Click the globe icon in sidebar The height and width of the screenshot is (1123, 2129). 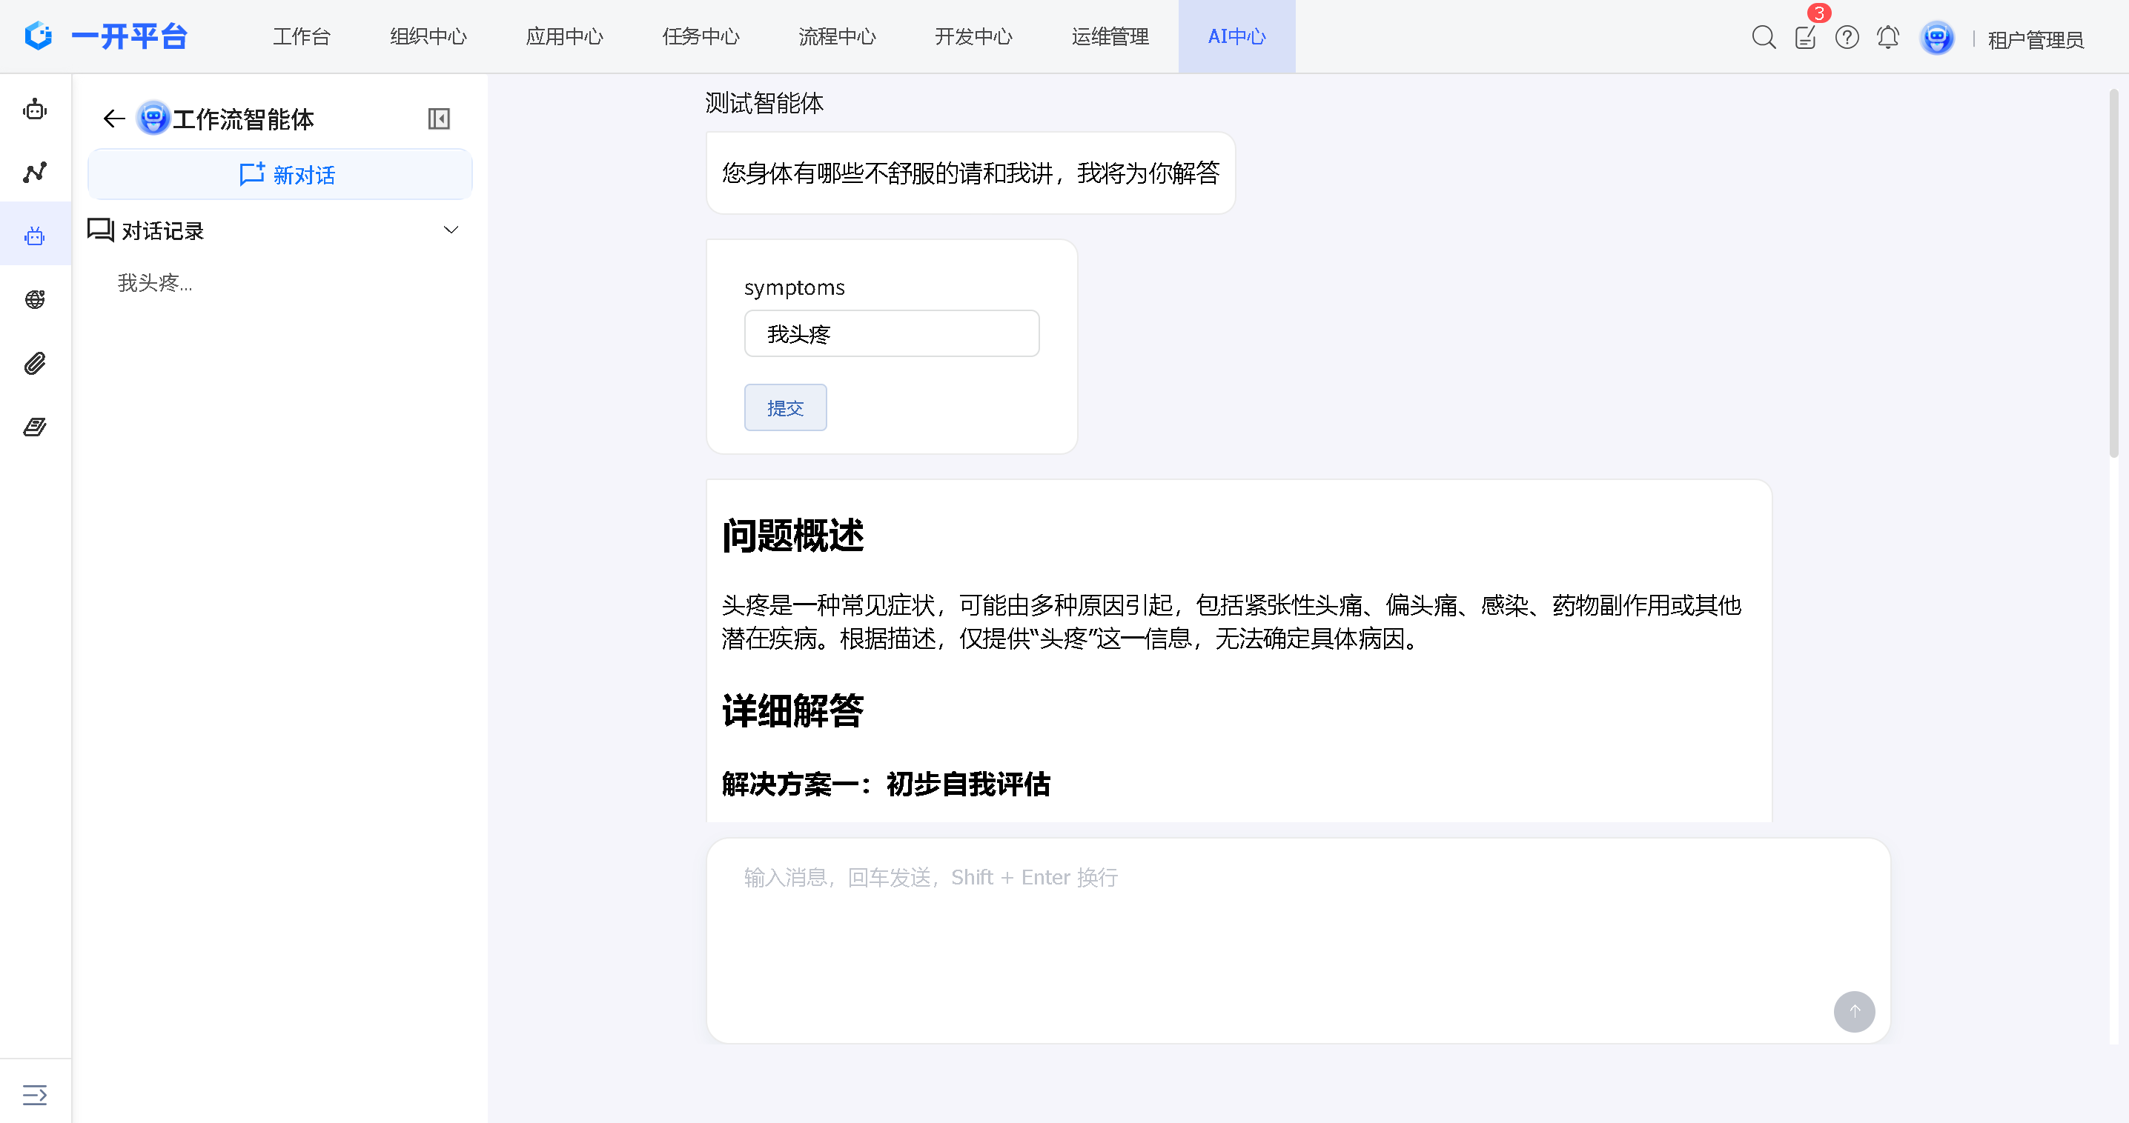pos(35,299)
